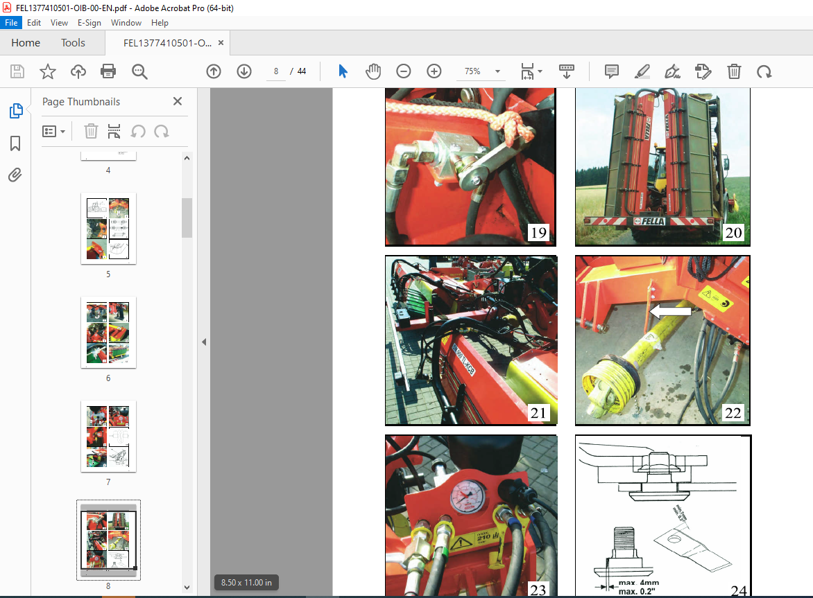The image size is (813, 598).
Task: Click the page number input field
Action: 276,71
